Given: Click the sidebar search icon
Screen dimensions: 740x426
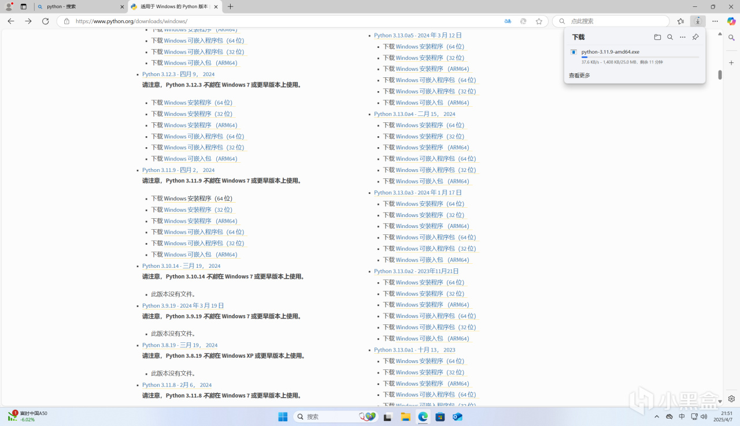Looking at the screenshot, I should 731,38.
